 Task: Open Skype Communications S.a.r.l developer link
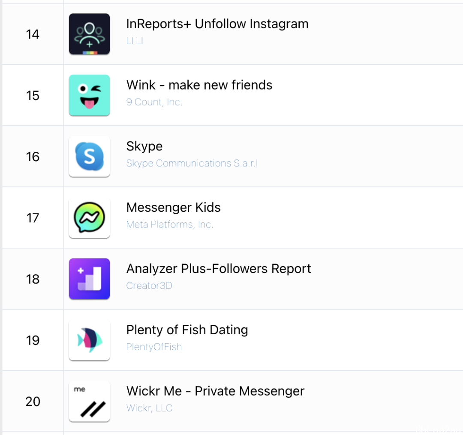point(192,163)
